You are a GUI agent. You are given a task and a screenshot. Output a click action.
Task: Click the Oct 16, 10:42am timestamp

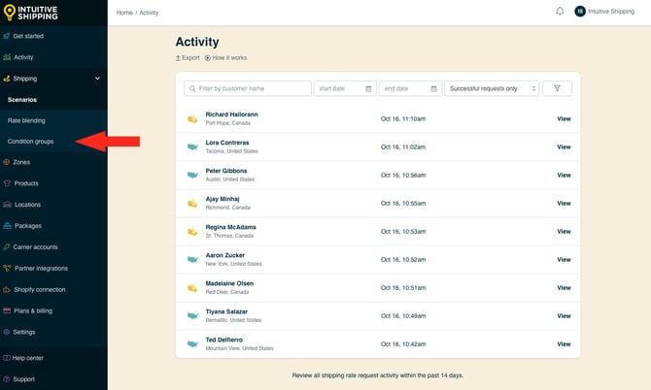(x=403, y=344)
